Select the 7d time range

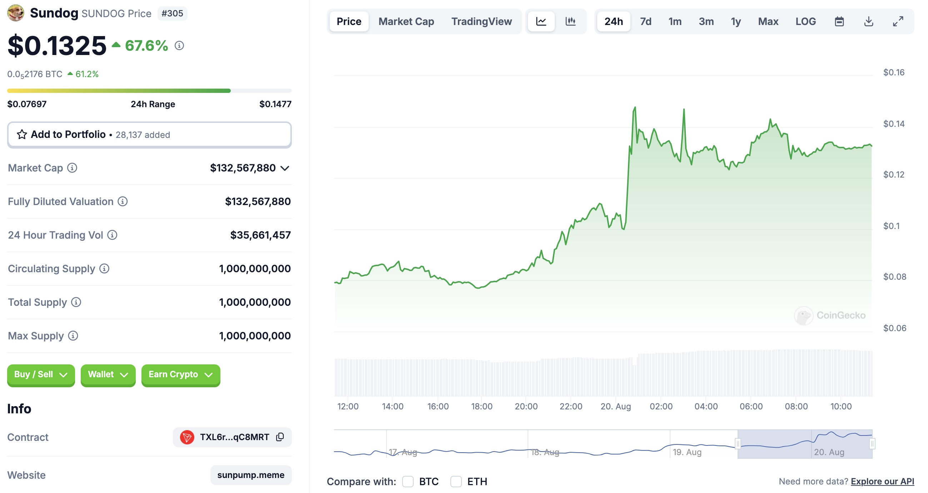(645, 21)
